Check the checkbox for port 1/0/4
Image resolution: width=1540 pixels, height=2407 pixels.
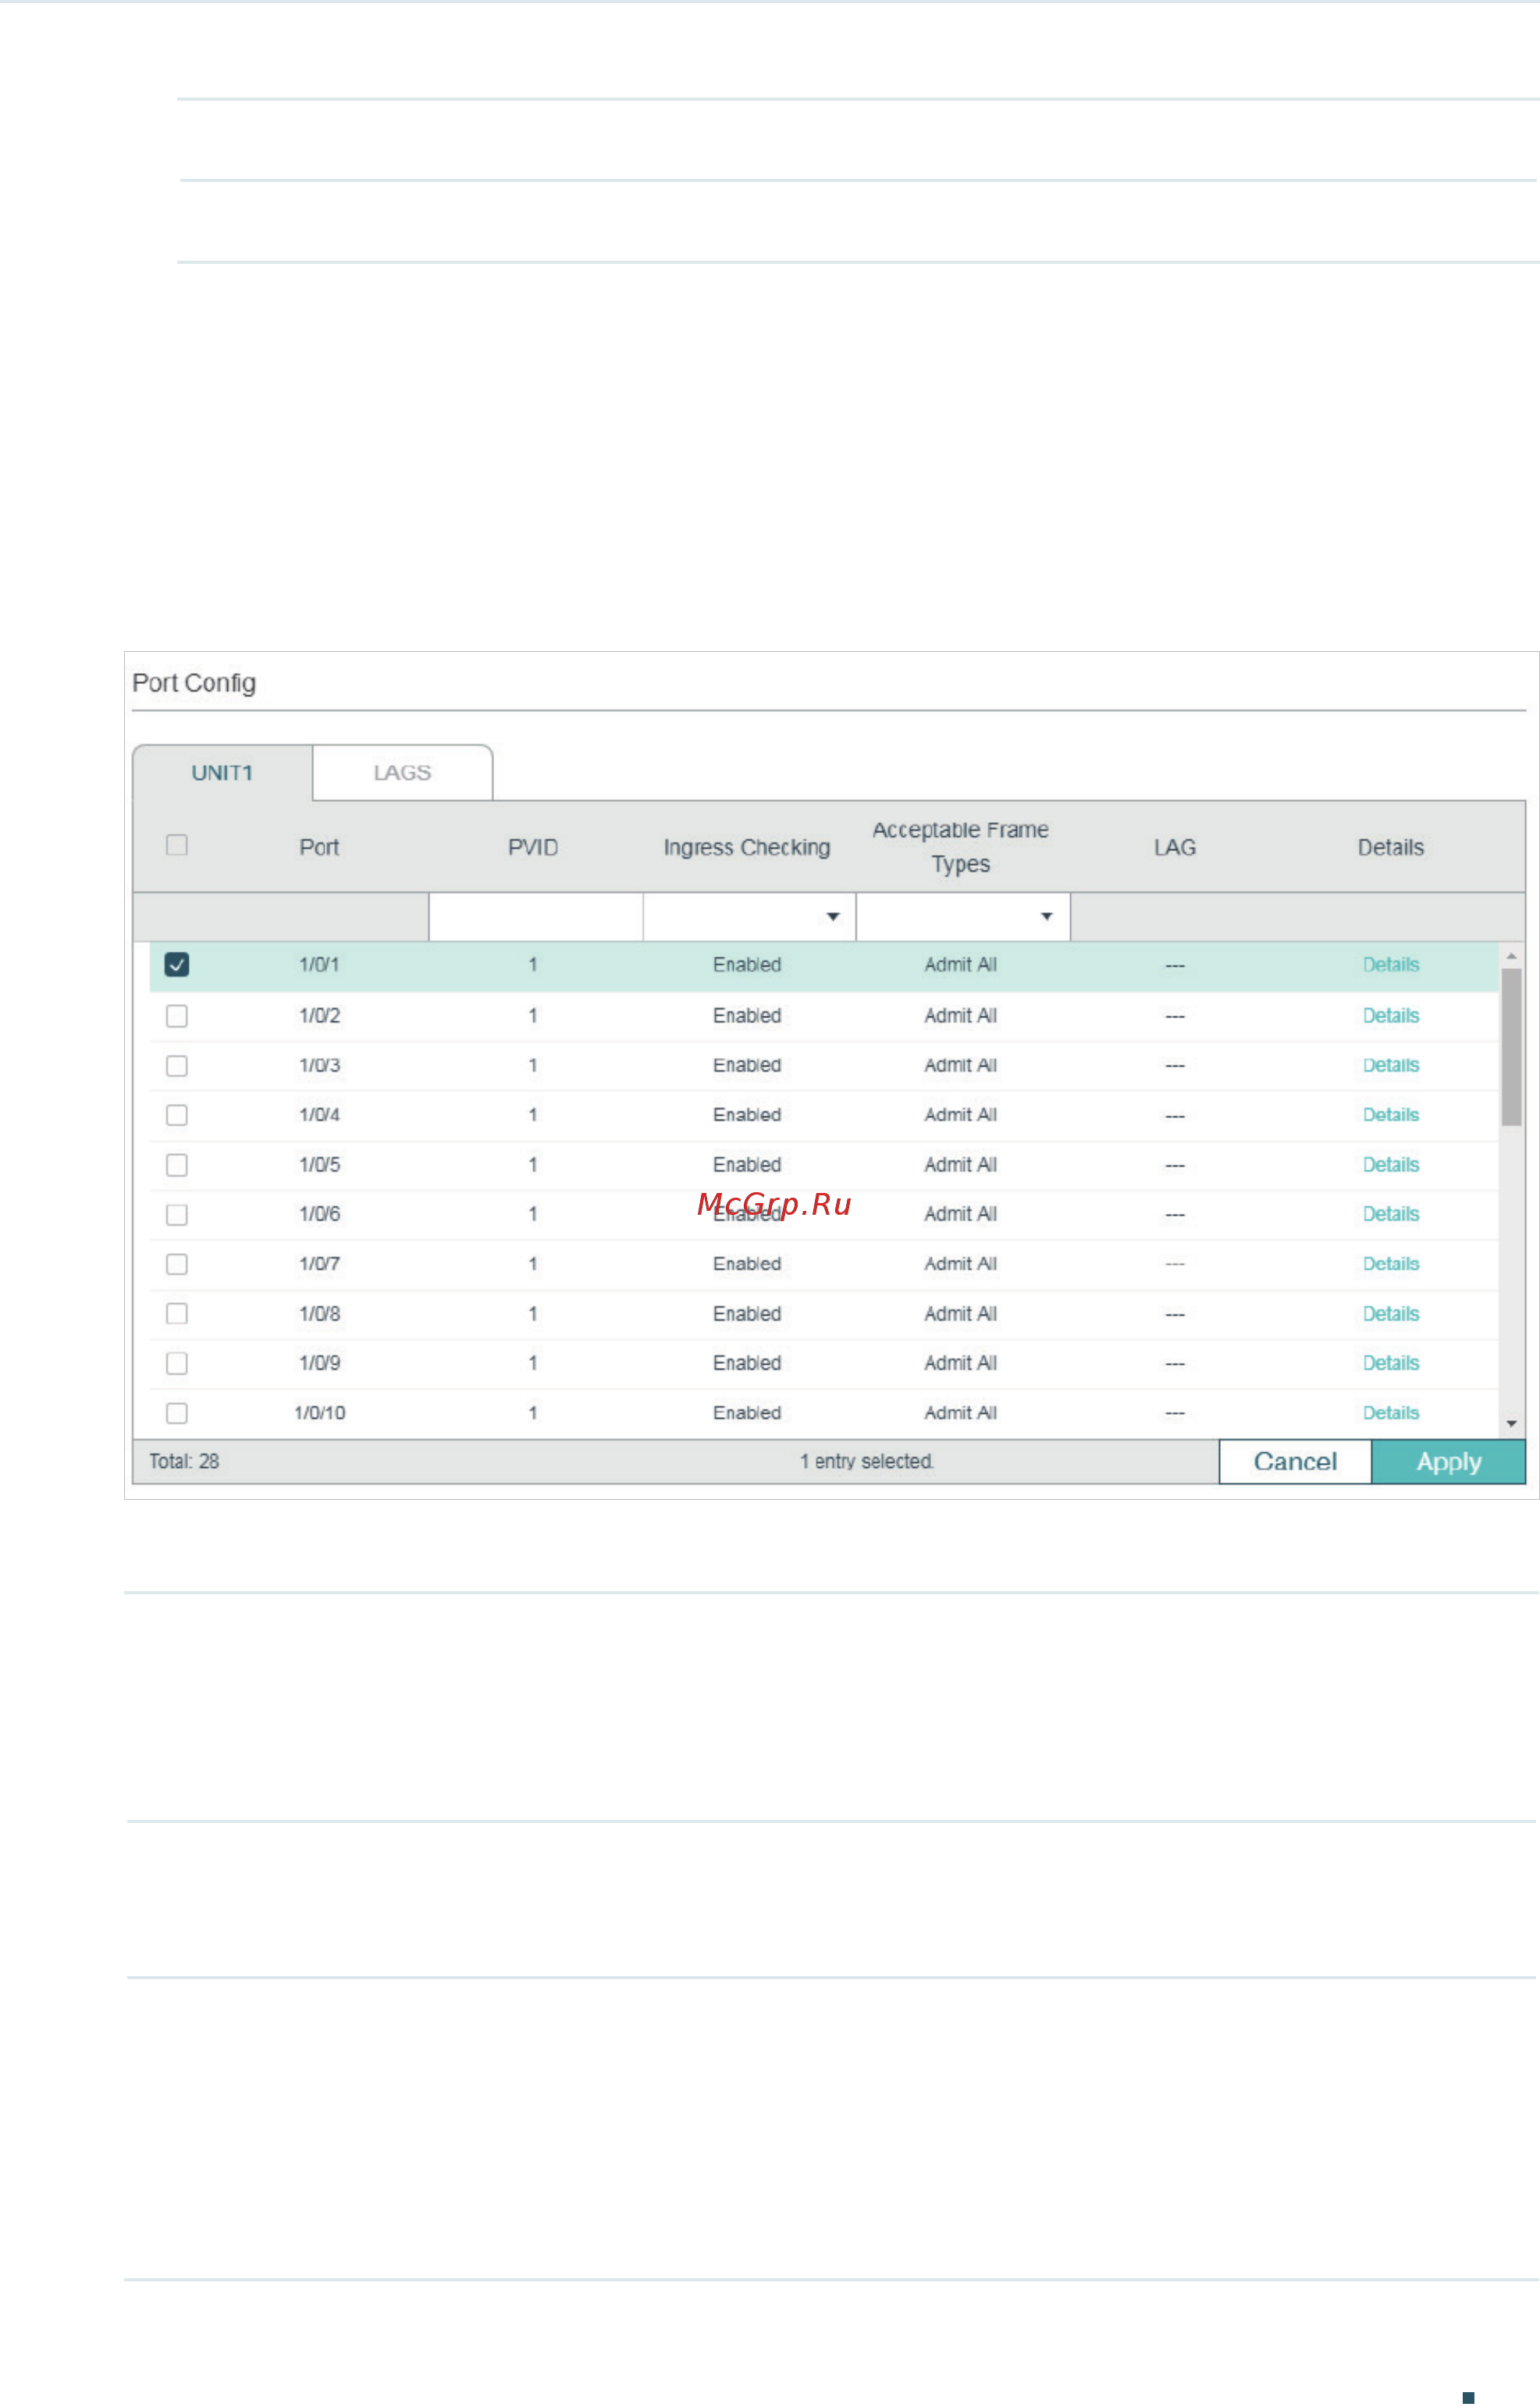coord(177,1115)
